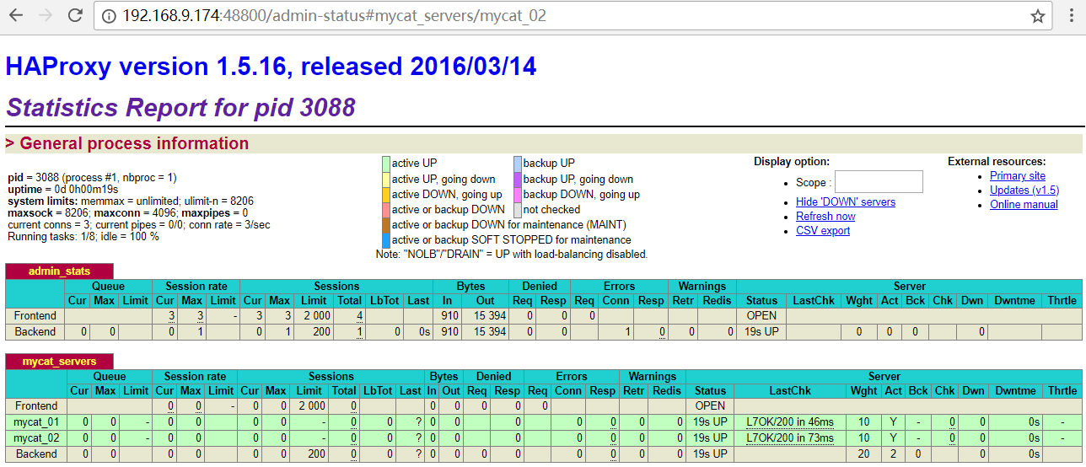Bookmark this page with star icon
This screenshot has width=1086, height=467.
[1038, 16]
